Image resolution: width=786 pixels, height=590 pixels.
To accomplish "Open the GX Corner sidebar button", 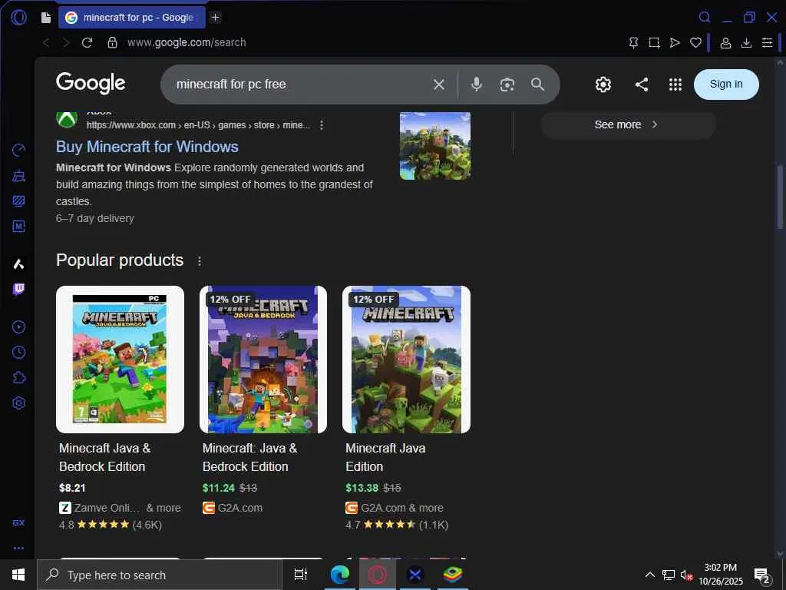I will click(18, 522).
